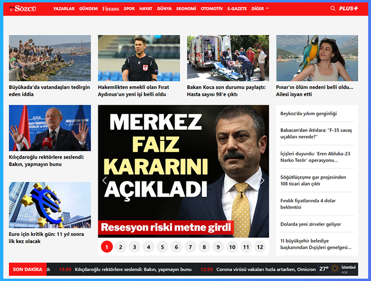Expand the DİĞER dropdown menu
The image size is (371, 281).
[260, 9]
